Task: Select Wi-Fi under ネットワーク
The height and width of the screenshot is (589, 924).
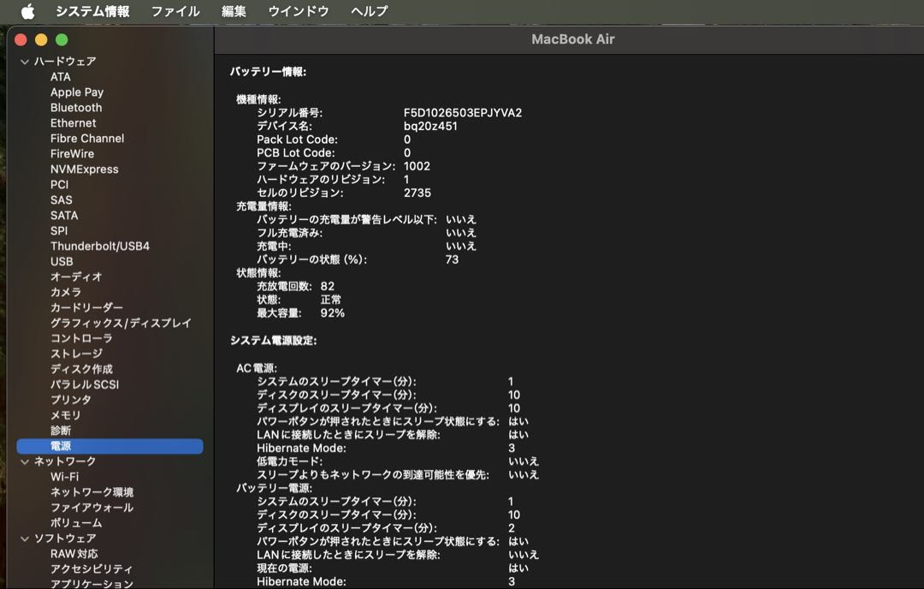Action: point(64,477)
